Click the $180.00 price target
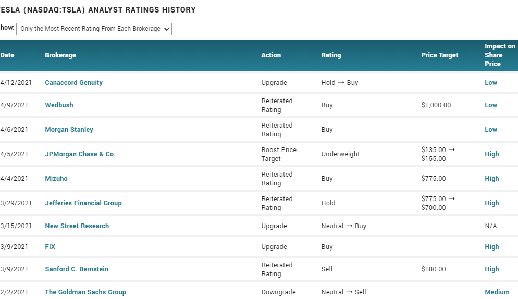Screen dimensions: 518x299 click(434, 269)
